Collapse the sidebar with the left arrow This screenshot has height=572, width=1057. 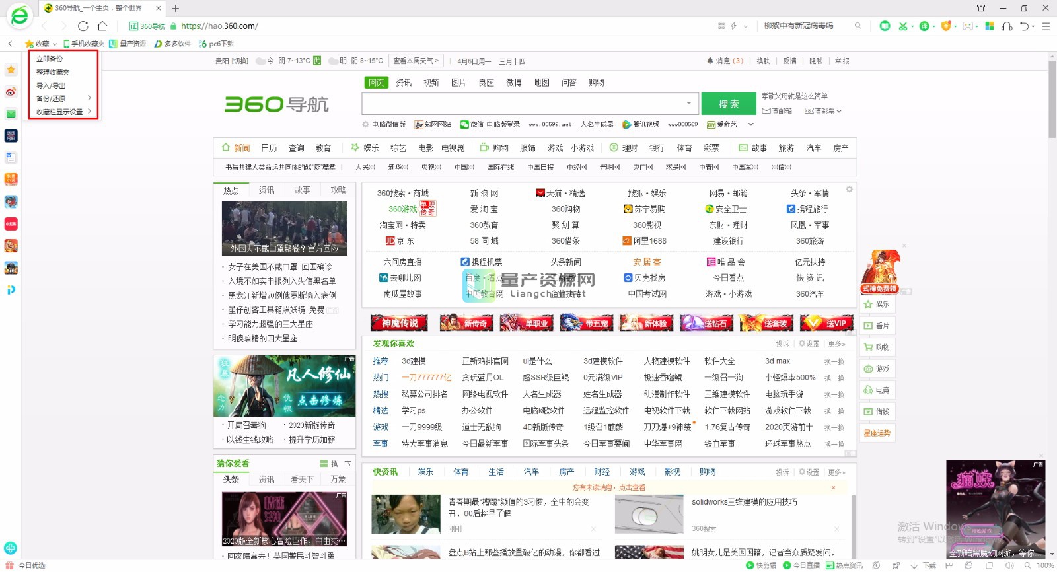tap(11, 44)
